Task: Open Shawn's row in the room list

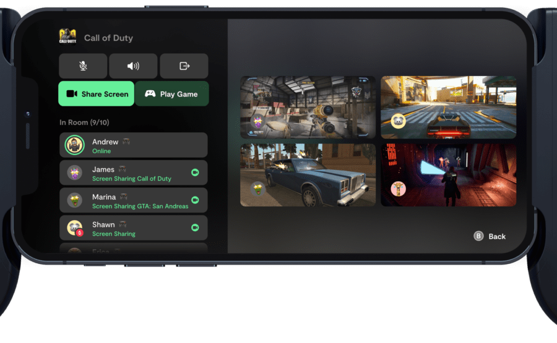Action: pyautogui.click(x=134, y=228)
